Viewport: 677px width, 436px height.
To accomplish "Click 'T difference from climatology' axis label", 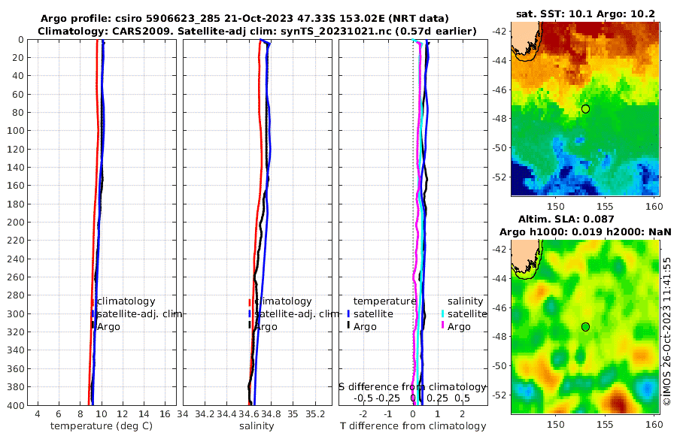I will point(413,426).
